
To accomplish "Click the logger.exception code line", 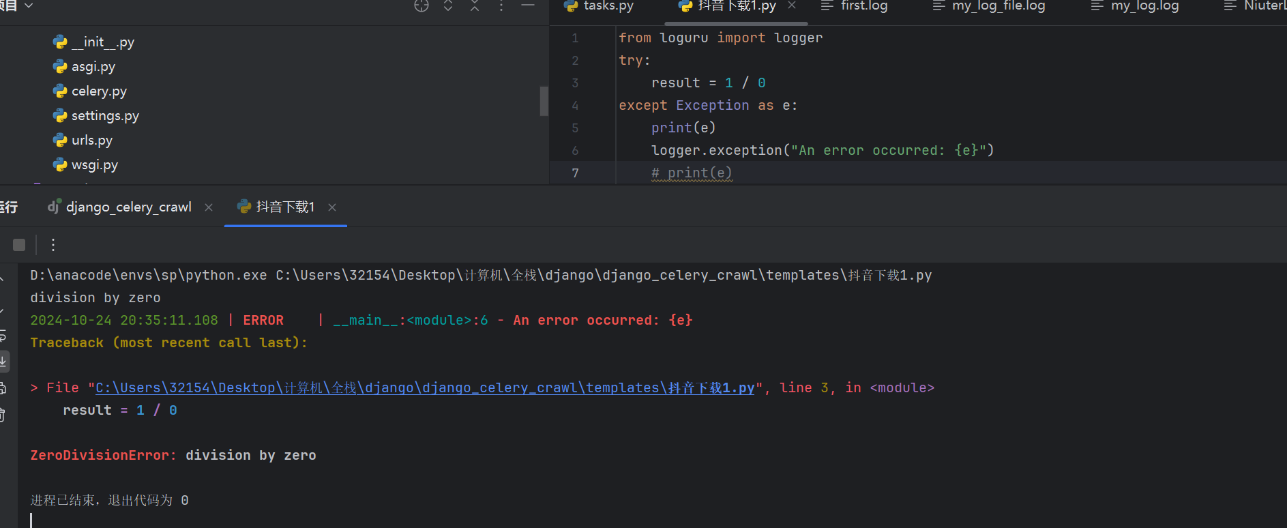I will (823, 151).
